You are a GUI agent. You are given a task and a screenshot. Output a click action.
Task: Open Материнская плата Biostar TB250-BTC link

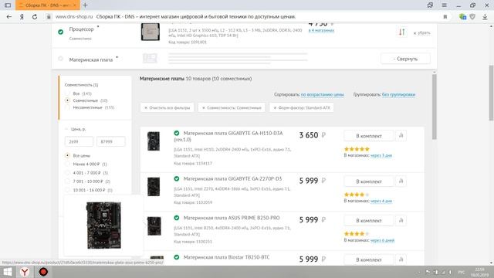pos(226,257)
